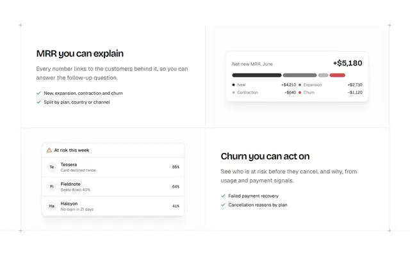Click the checkmark next to Failed payment recovery
This screenshot has width=410, height=256.
223,196
